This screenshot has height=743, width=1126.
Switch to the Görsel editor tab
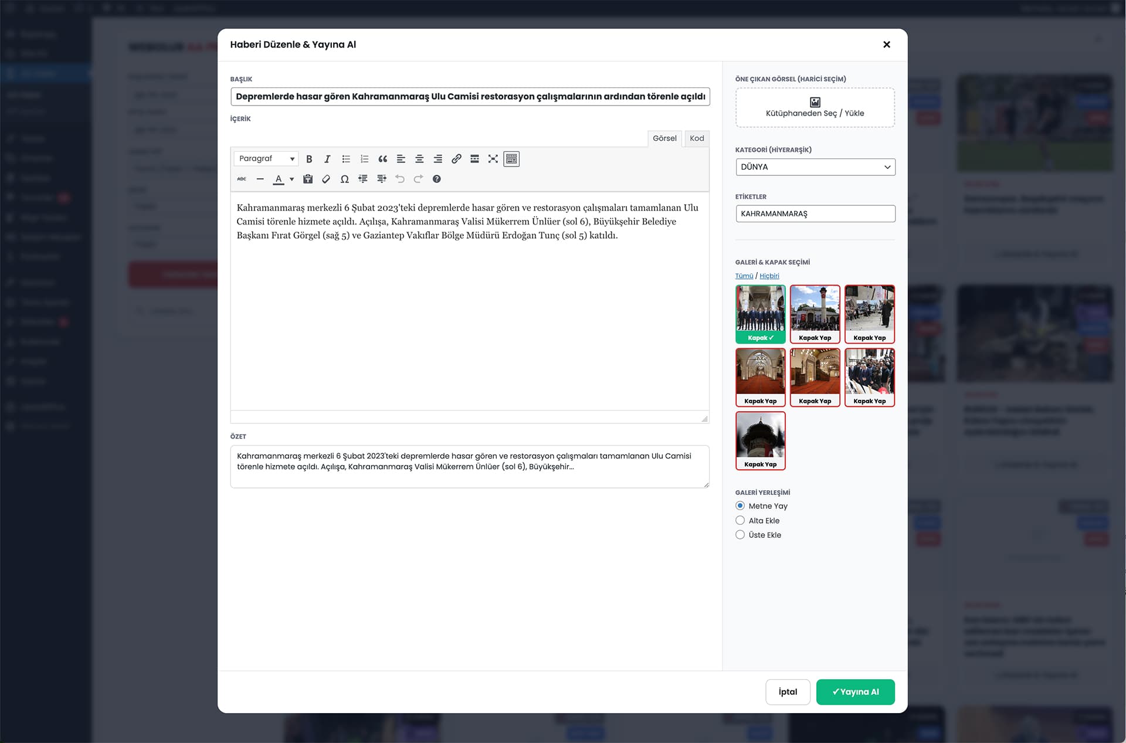coord(664,138)
